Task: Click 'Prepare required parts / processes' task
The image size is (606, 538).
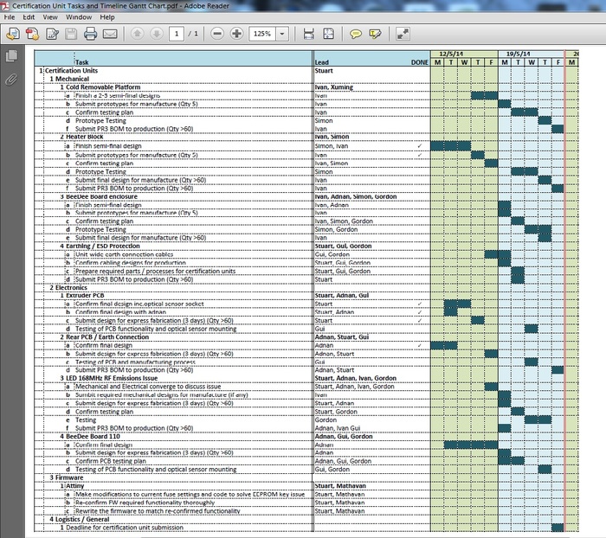Action: [155, 271]
